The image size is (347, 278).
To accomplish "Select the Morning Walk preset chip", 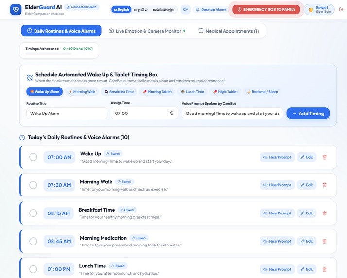I will (x=82, y=92).
